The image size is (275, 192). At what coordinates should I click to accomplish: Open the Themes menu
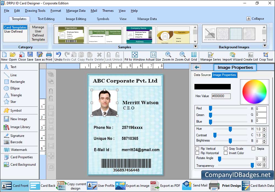pyautogui.click(x=108, y=11)
